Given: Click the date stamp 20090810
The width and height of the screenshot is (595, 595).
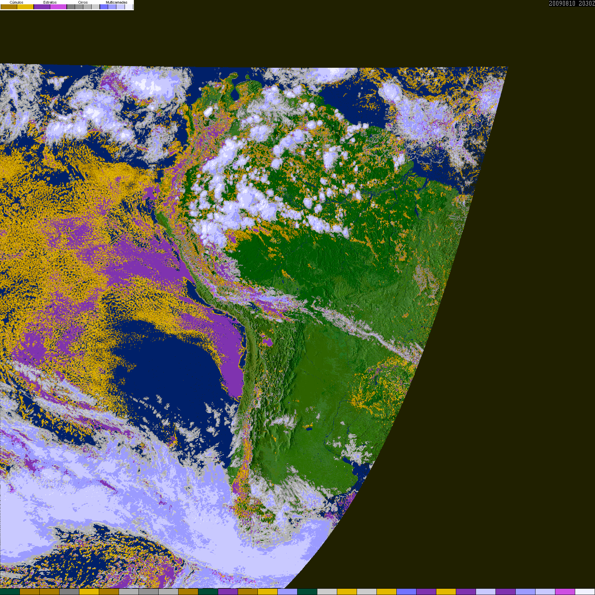Looking at the screenshot, I should point(562,3).
